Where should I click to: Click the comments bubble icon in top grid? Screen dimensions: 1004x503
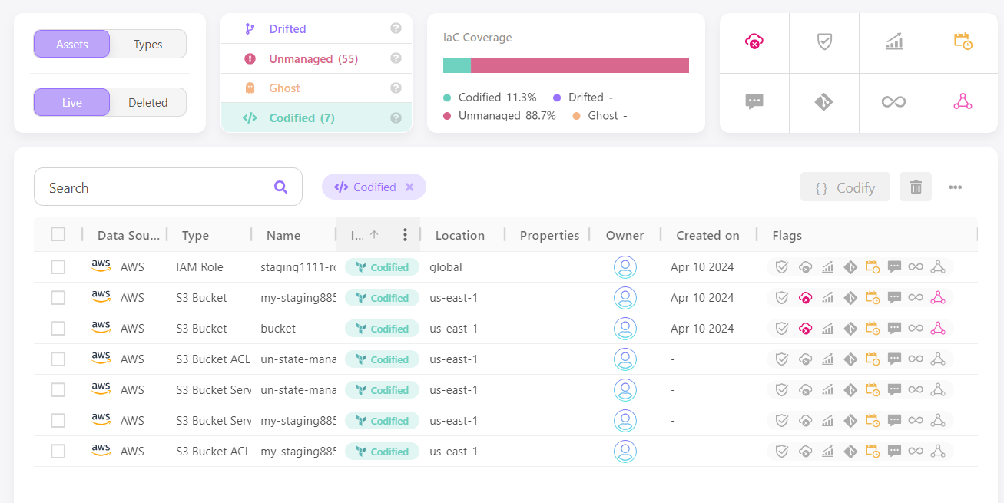click(754, 101)
